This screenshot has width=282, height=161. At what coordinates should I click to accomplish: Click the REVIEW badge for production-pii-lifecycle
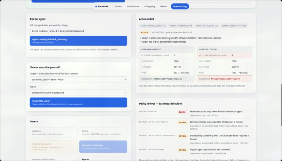click(x=182, y=122)
